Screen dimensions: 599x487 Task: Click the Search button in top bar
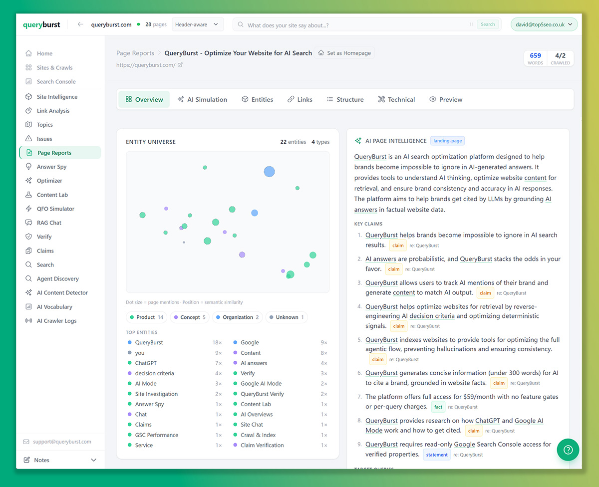488,24
